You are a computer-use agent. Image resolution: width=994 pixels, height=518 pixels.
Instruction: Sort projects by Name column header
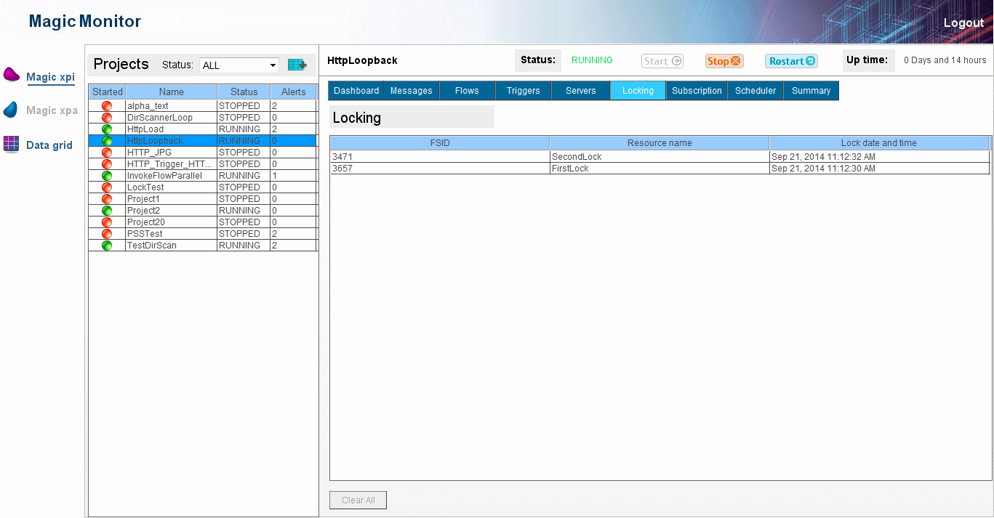click(172, 92)
